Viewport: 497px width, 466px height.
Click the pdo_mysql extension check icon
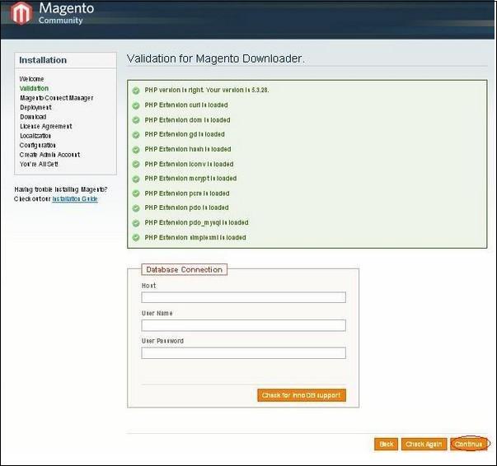(x=136, y=223)
